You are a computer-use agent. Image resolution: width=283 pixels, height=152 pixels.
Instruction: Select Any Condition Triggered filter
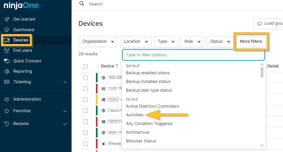click(x=149, y=124)
